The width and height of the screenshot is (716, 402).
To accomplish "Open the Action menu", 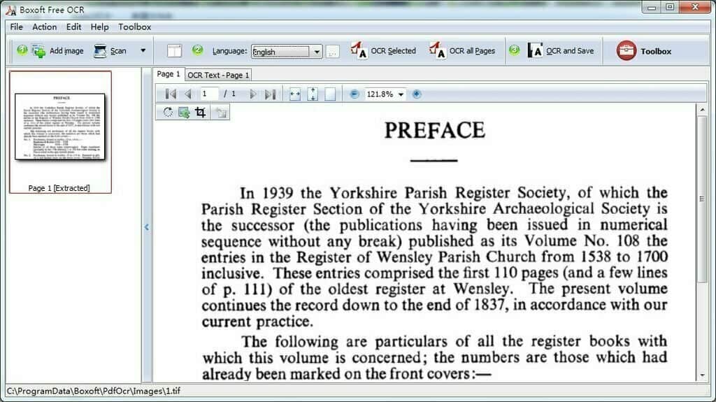I will pyautogui.click(x=44, y=27).
